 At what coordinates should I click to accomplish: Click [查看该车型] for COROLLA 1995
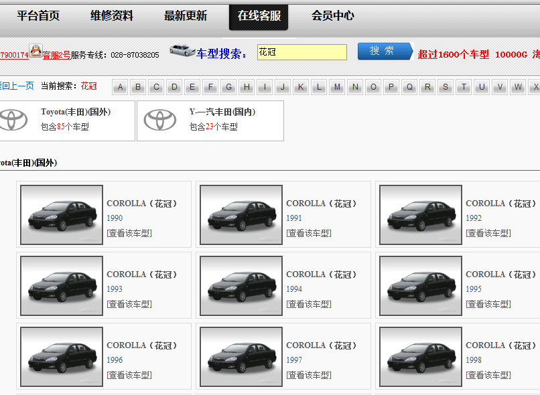(488, 304)
